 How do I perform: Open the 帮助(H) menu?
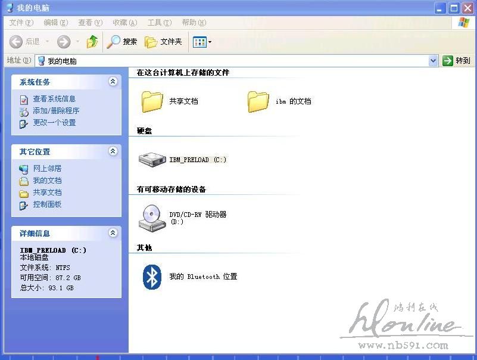click(194, 23)
